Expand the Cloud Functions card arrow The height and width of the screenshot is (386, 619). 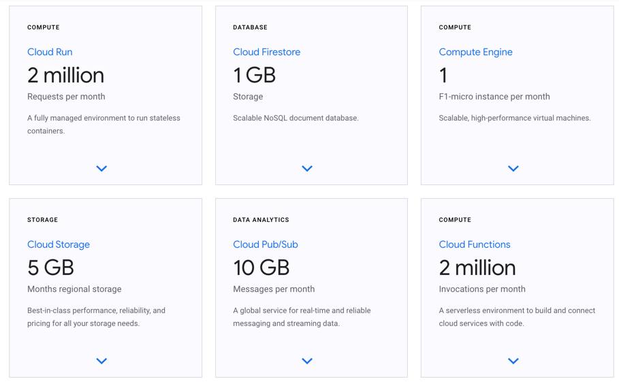(513, 361)
